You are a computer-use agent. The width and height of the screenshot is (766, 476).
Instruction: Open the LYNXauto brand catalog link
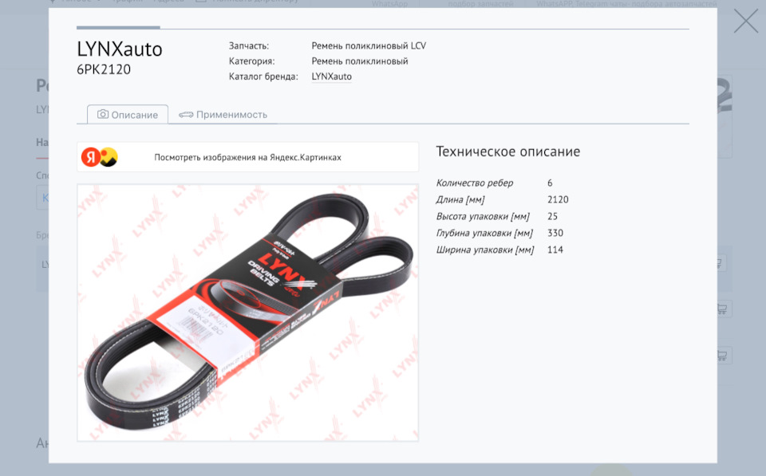[331, 77]
